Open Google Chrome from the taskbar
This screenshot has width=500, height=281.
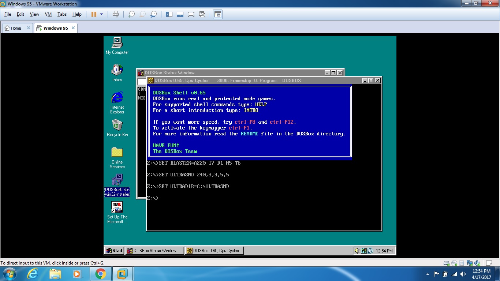click(x=100, y=274)
